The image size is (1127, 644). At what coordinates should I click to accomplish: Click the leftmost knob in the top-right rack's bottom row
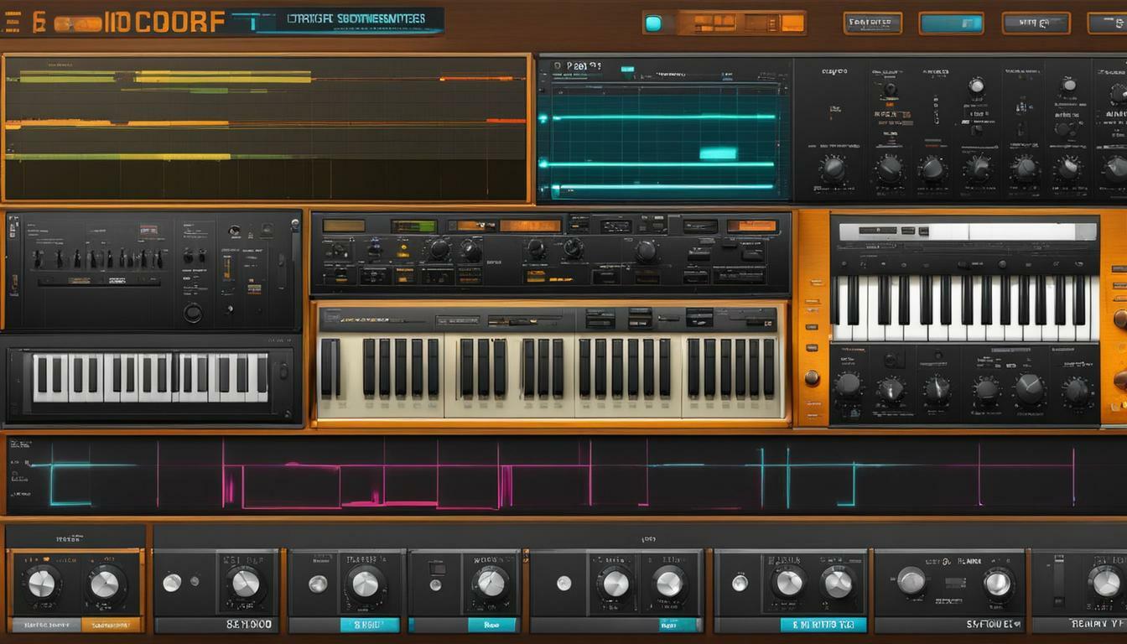[x=833, y=169]
